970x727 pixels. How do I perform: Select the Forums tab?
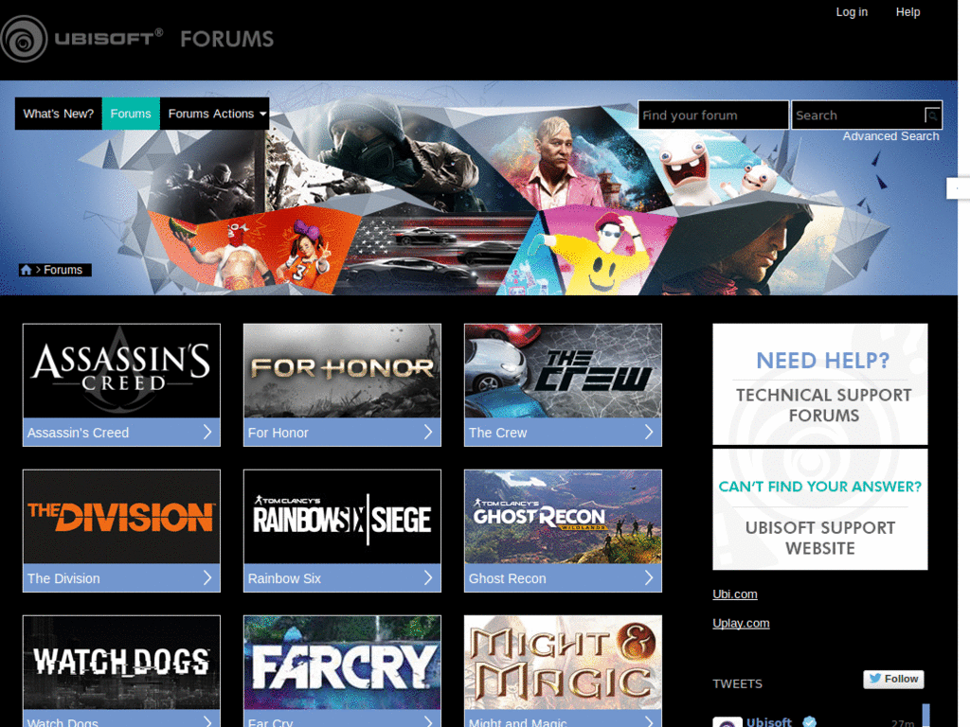[131, 114]
